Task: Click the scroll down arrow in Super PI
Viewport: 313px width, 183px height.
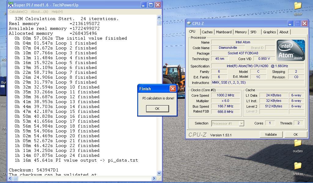Action: click(x=159, y=173)
